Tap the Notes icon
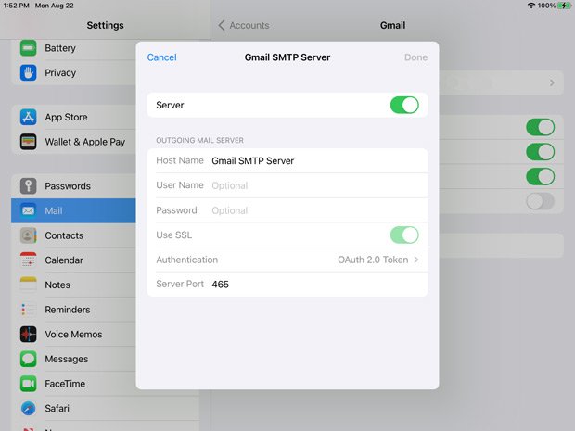575x431 pixels. pos(28,285)
